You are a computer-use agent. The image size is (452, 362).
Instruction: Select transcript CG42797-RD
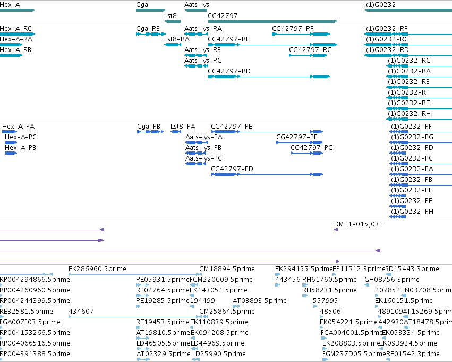(269, 77)
